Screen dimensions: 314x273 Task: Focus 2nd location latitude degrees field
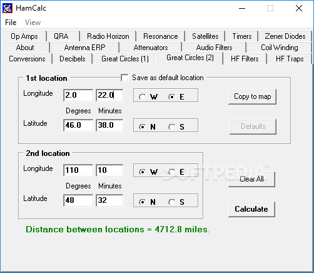tap(78, 200)
